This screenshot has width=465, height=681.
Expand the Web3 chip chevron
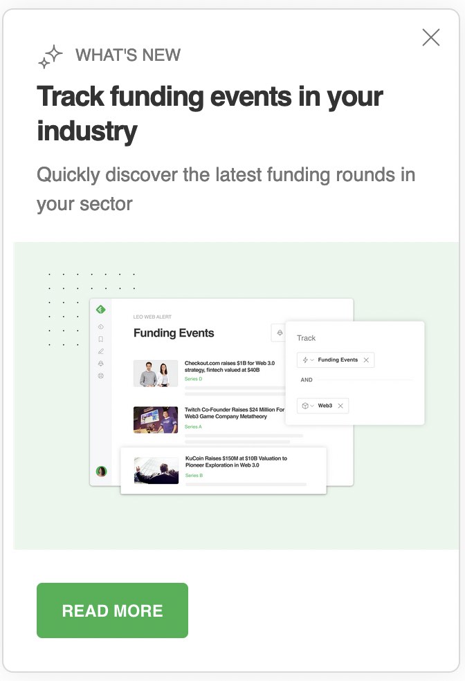[x=312, y=406]
